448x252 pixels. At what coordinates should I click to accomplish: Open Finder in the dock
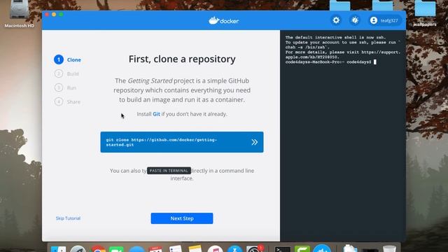(x=58, y=249)
